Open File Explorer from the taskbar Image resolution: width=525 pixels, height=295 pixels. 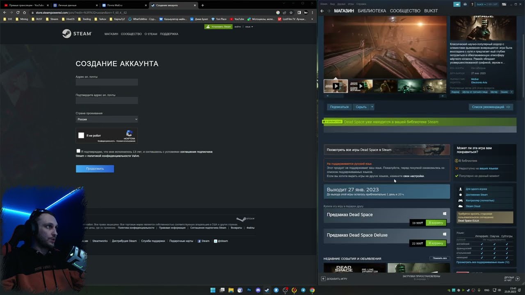[x=231, y=290]
